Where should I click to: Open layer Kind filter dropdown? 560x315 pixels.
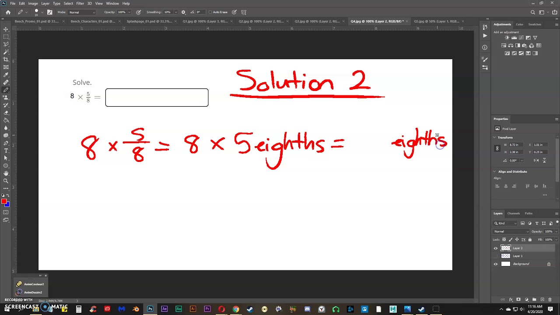point(506,223)
